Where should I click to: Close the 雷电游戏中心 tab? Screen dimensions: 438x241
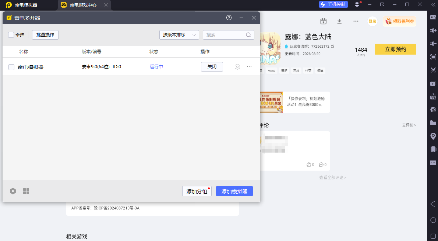click(x=106, y=5)
